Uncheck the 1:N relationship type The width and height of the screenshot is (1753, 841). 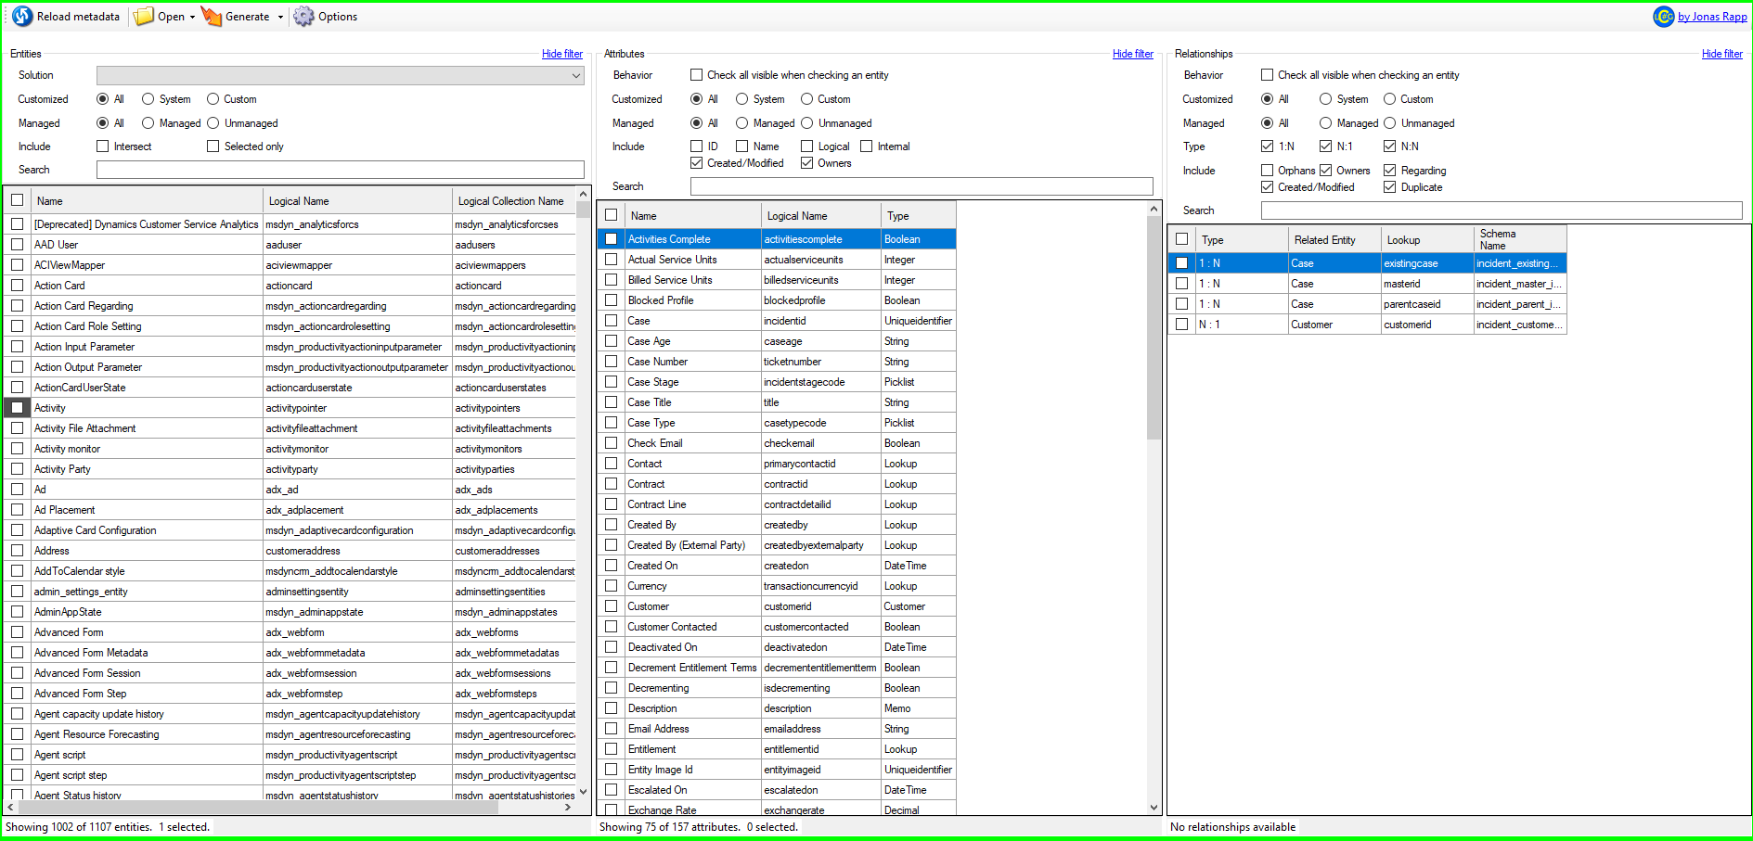(x=1268, y=147)
